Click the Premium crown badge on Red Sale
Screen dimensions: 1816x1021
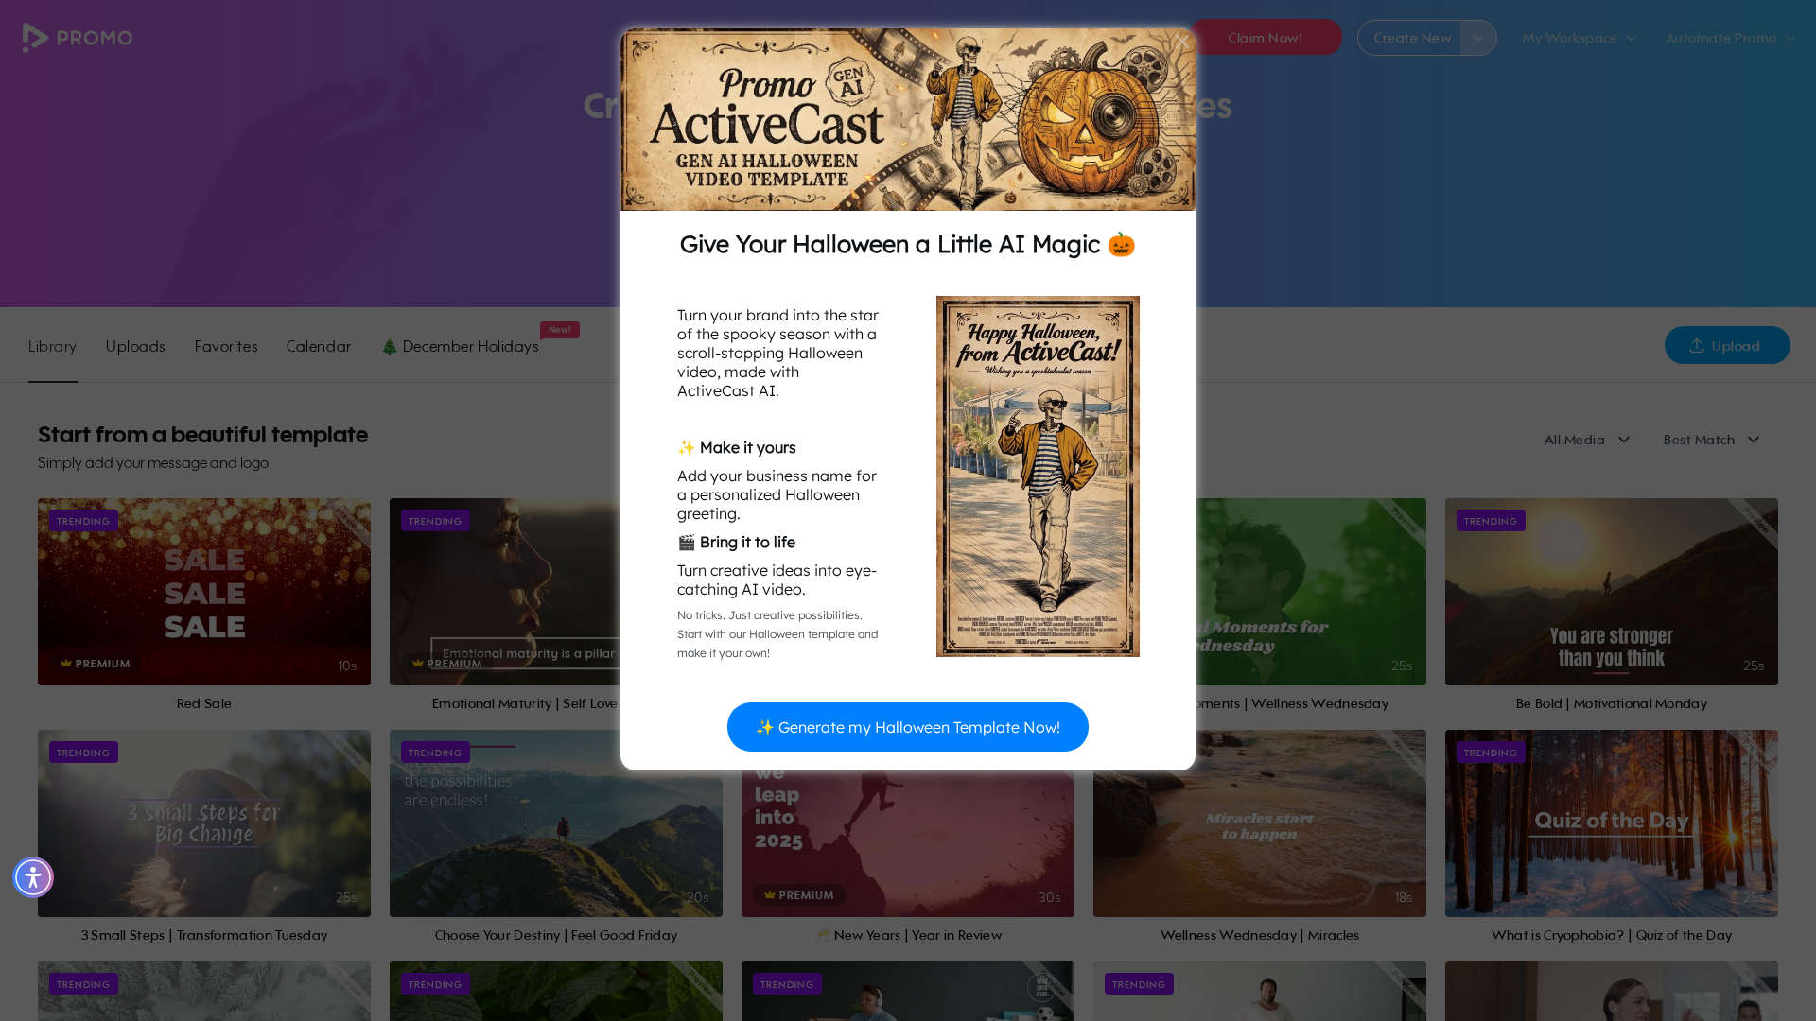[95, 664]
